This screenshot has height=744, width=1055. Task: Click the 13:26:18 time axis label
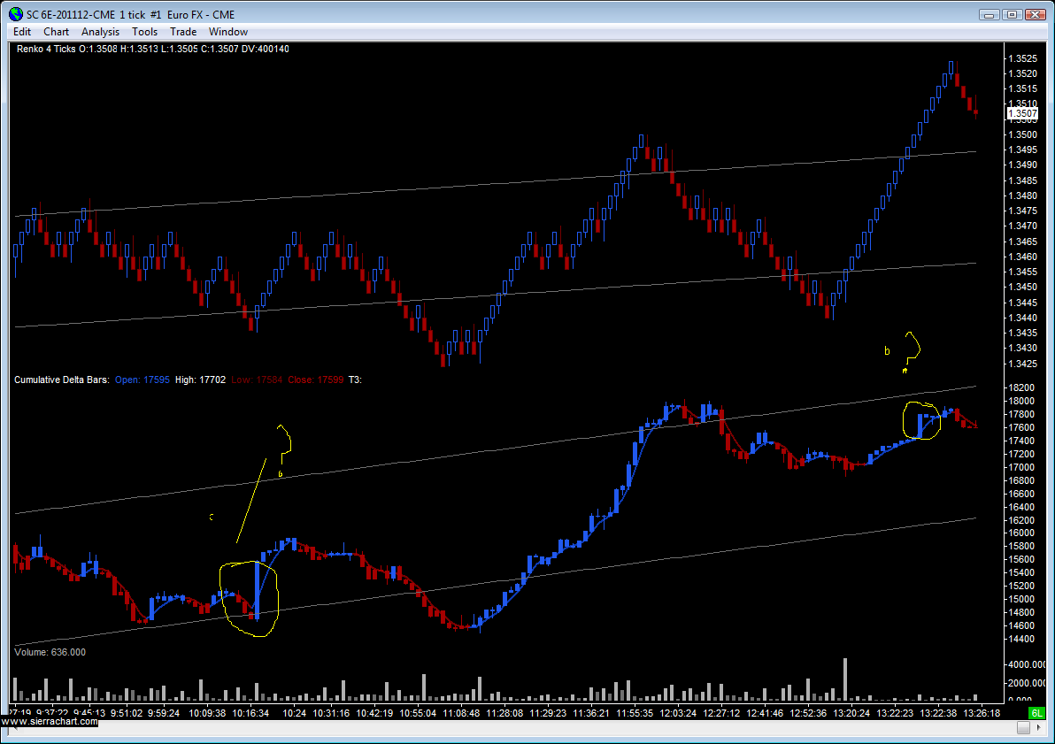982,712
